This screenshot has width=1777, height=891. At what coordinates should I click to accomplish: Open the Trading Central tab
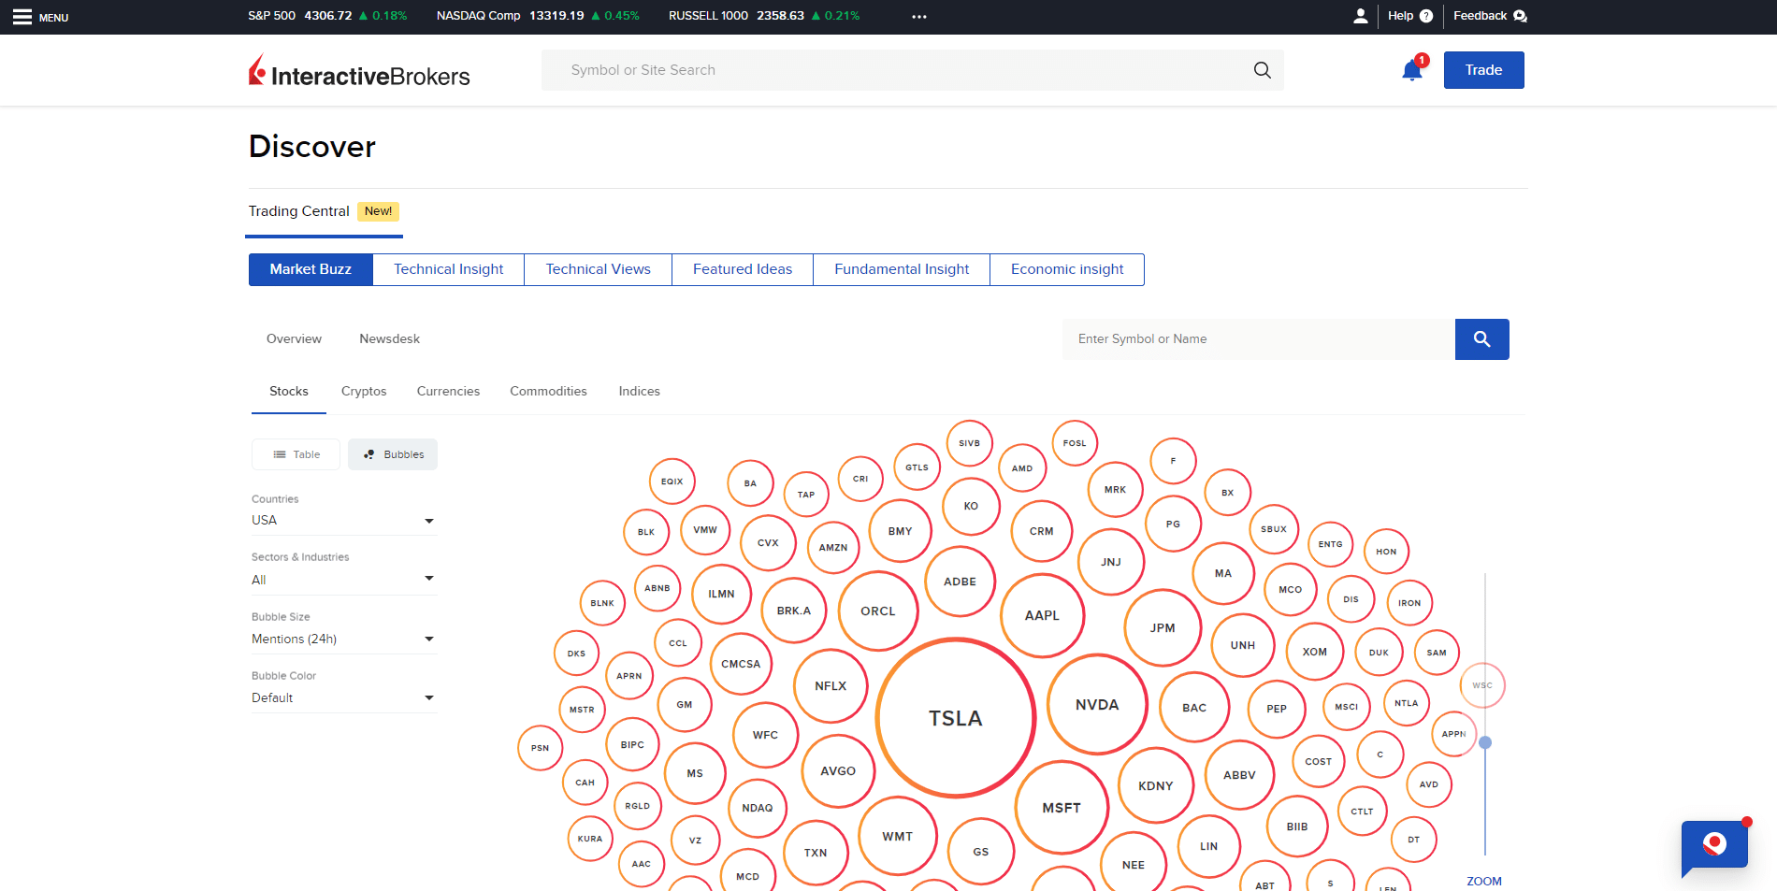(325, 211)
